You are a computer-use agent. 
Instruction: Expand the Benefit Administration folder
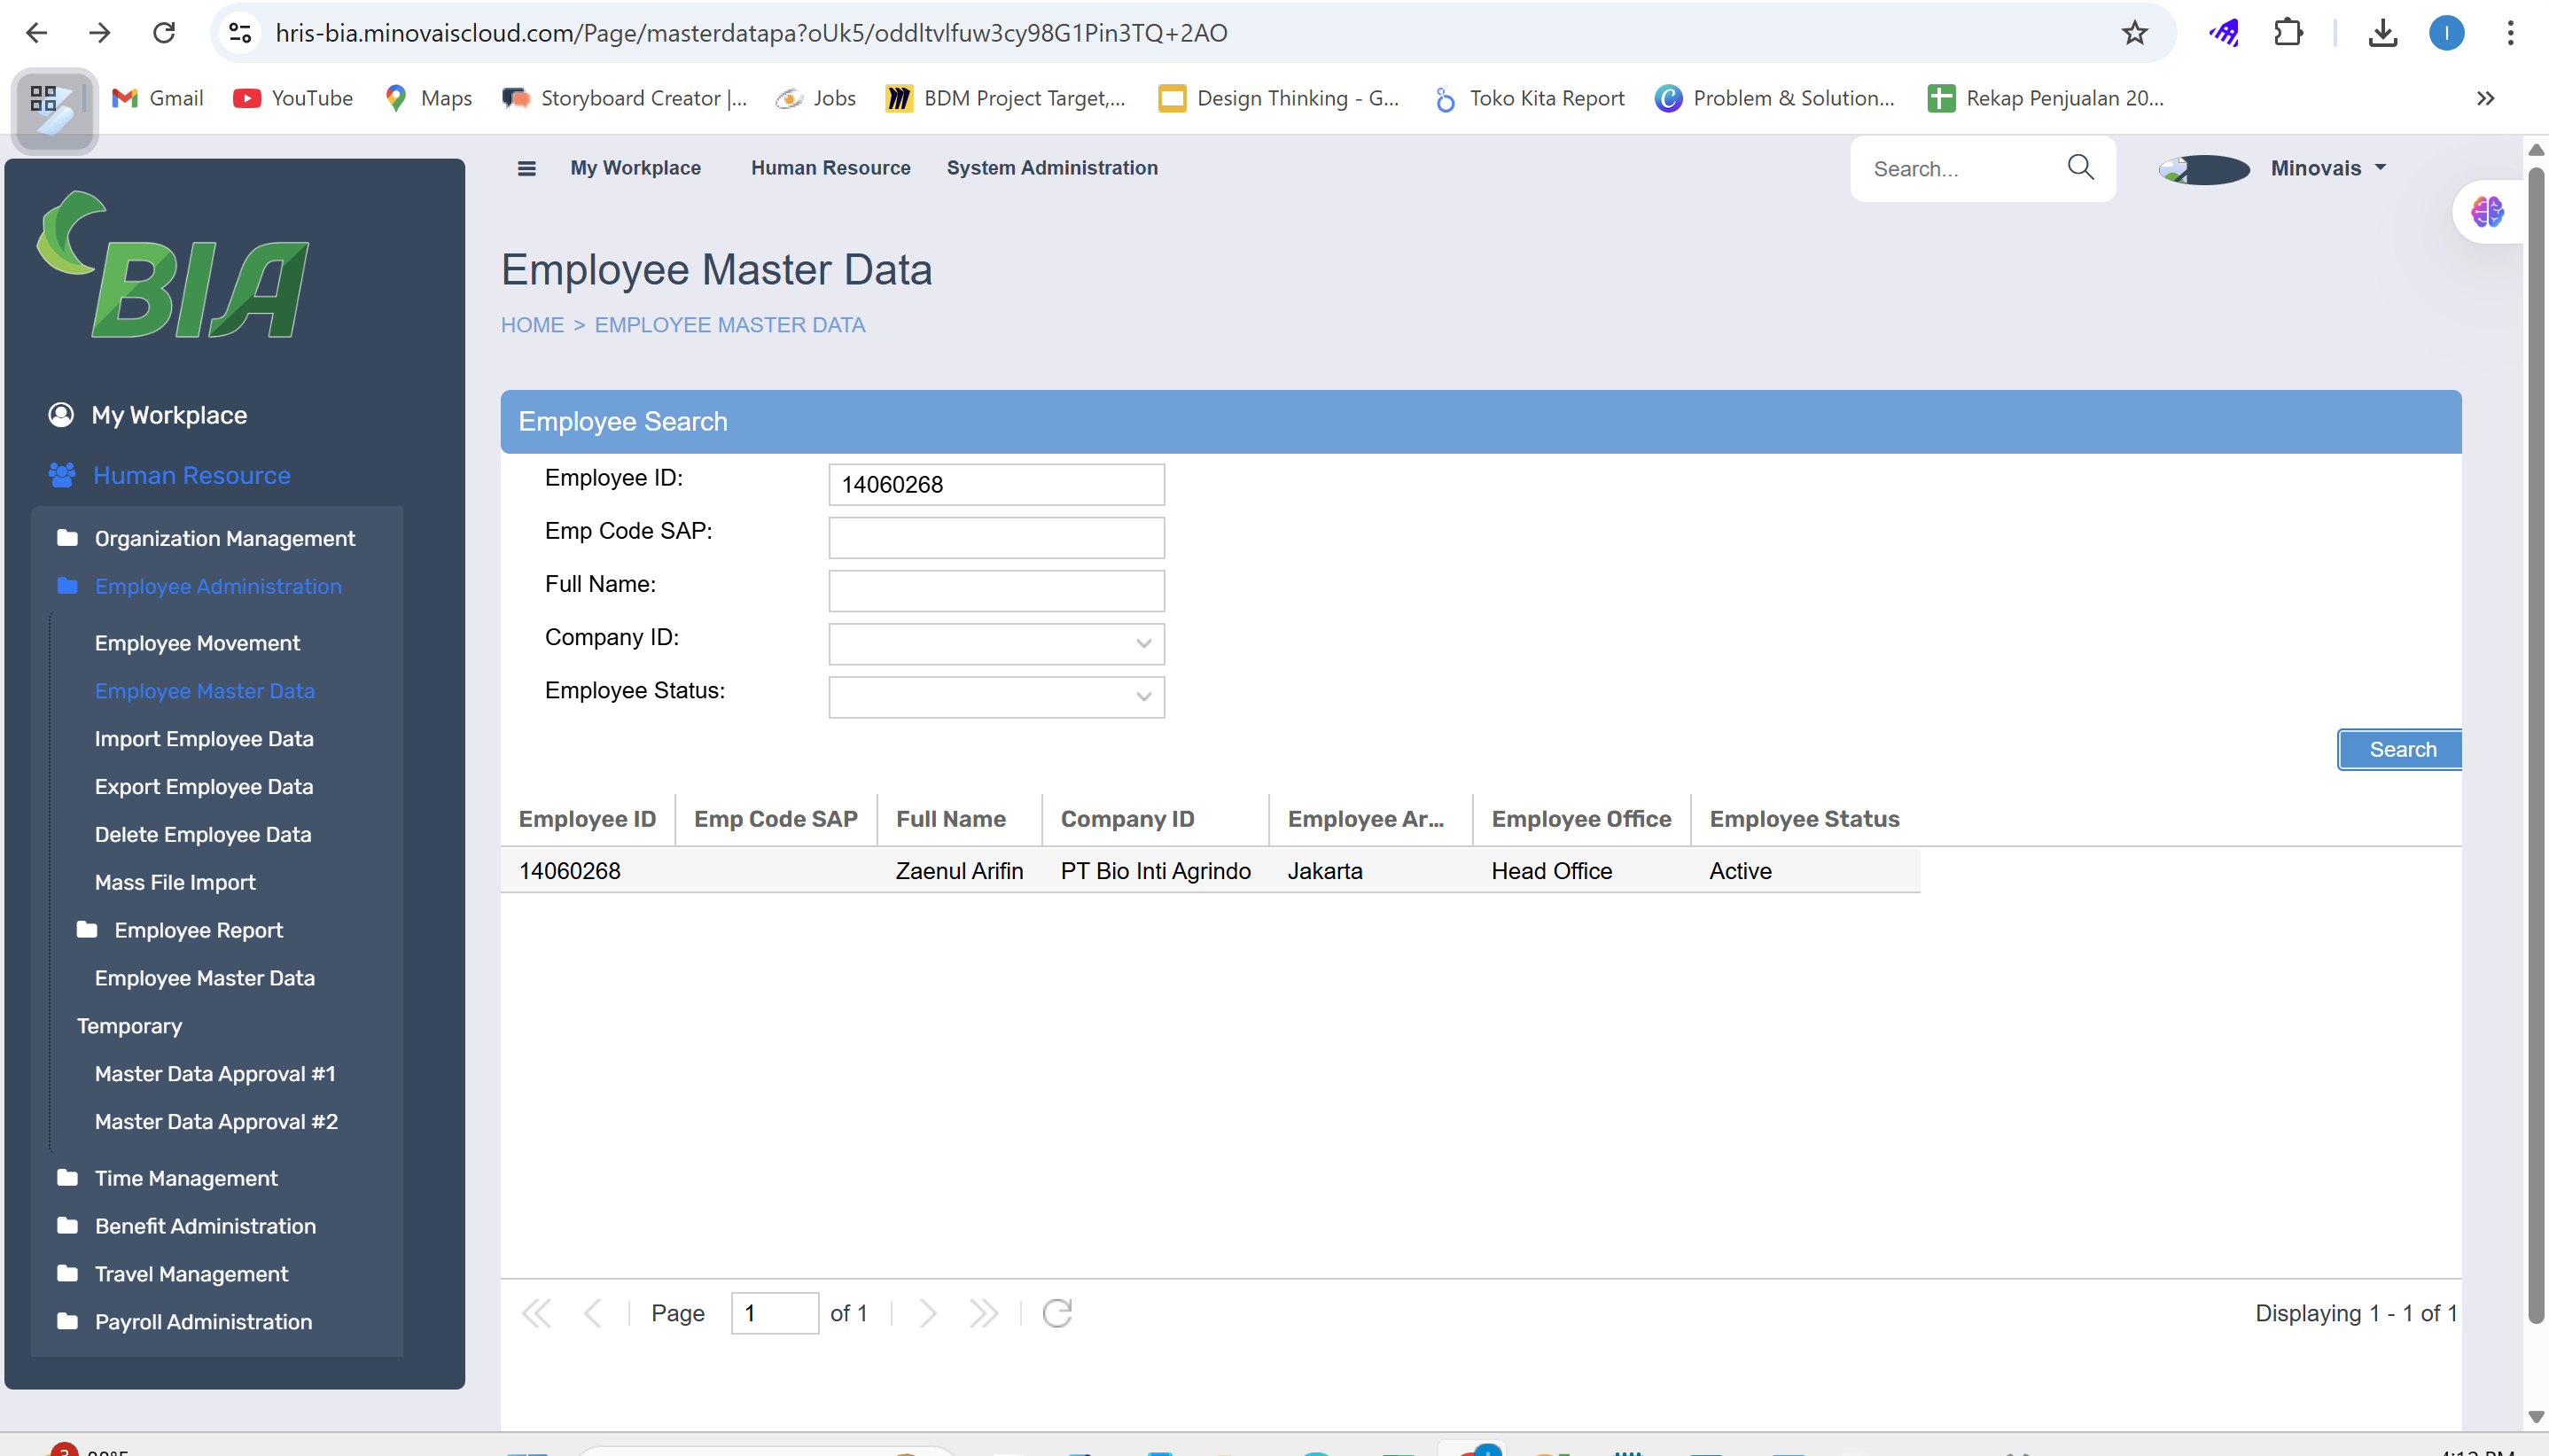tap(186, 1226)
